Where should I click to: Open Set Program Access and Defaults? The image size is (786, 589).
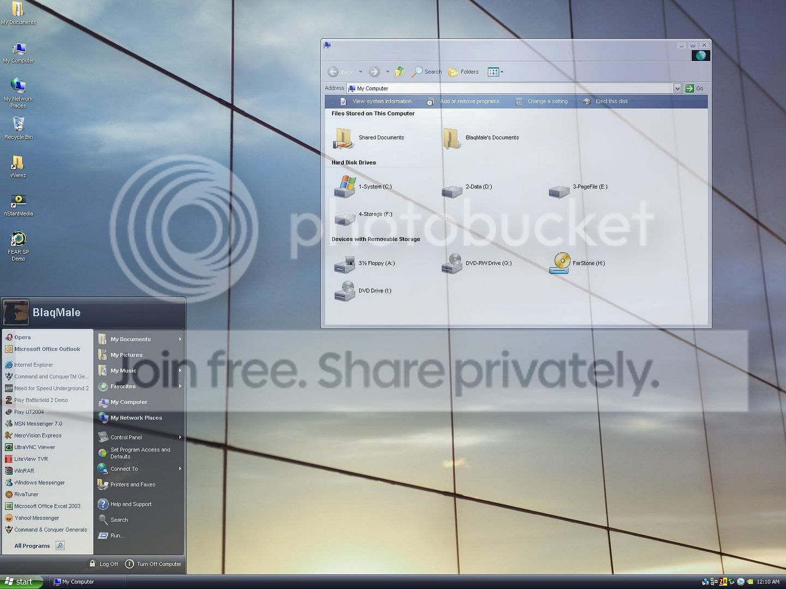coord(134,453)
